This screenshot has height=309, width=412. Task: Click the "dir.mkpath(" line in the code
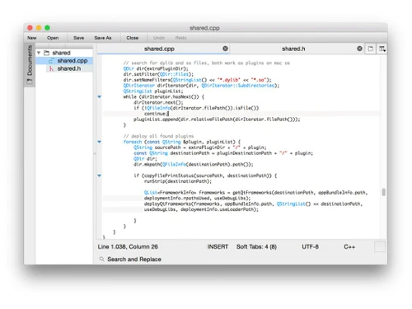[194, 164]
